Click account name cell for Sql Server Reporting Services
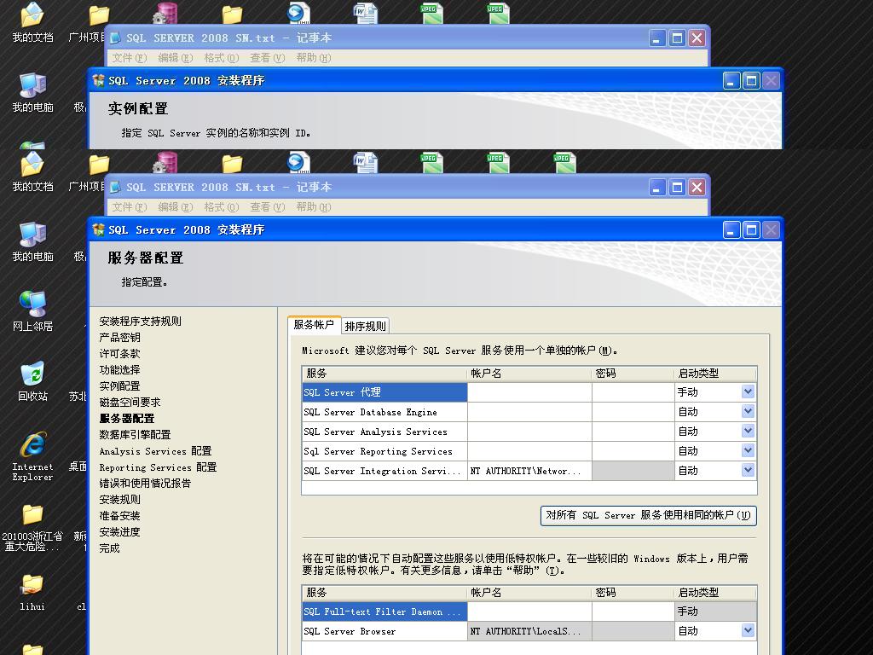 point(529,451)
